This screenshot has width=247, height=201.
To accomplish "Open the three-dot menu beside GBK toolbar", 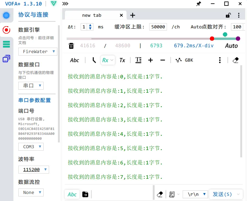I will (x=220, y=60).
